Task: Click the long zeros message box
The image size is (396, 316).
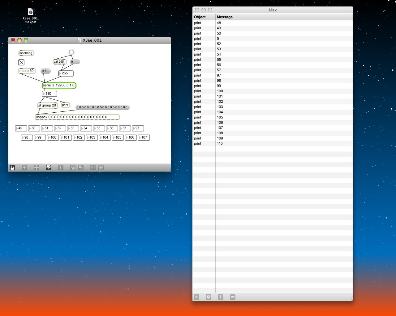Action: point(102,107)
